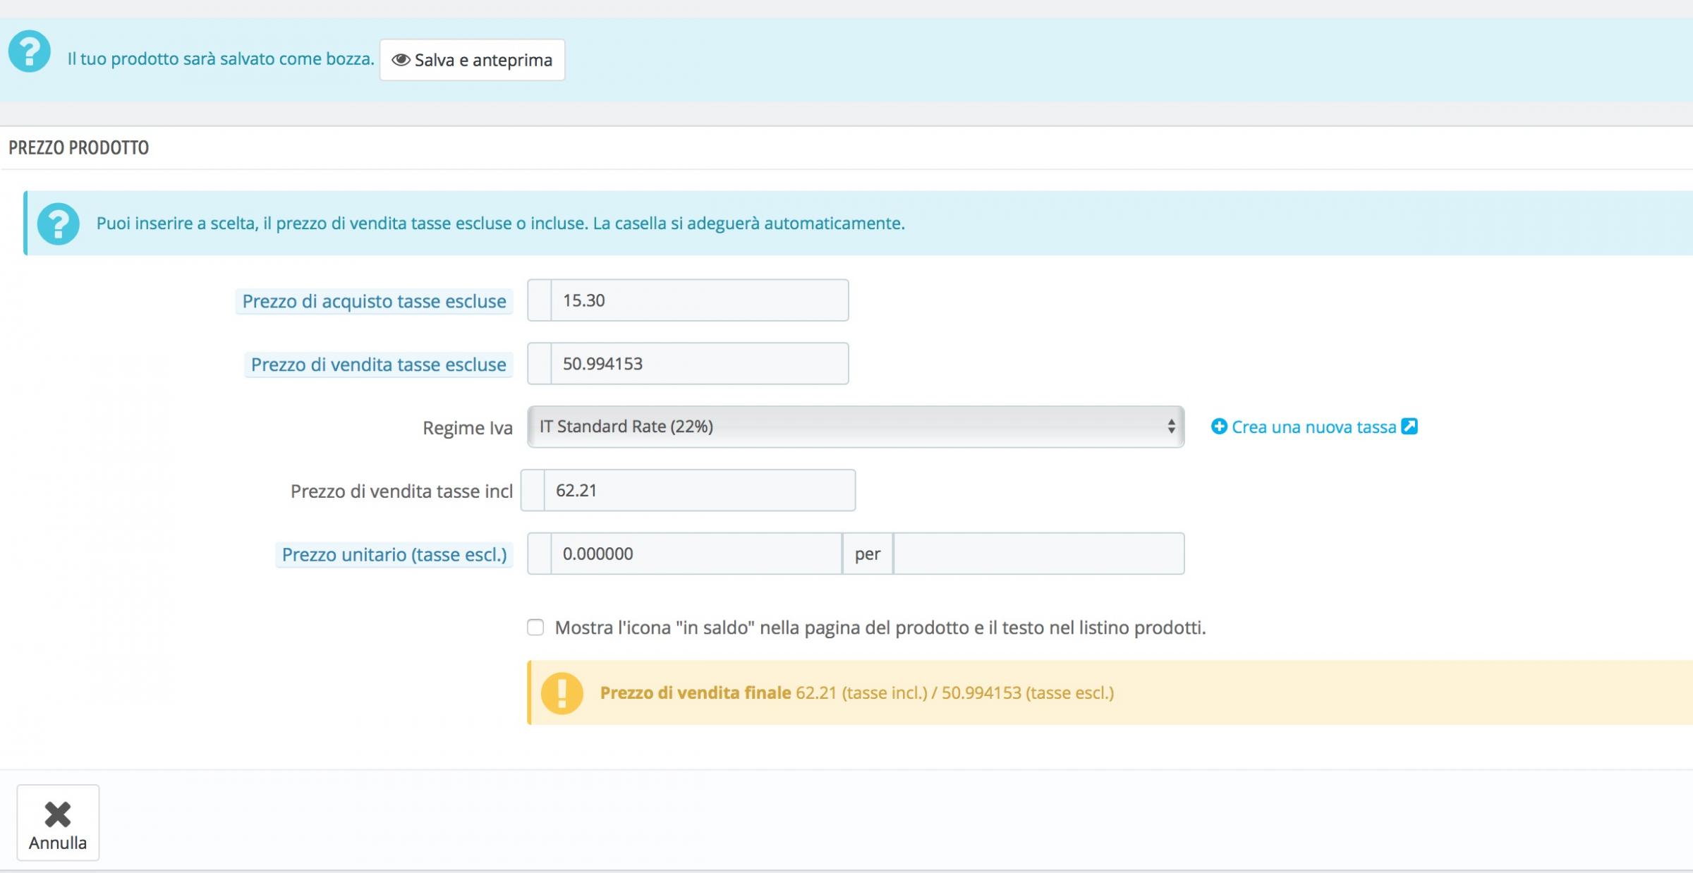Click the sale price field showing 50.994153
The width and height of the screenshot is (1693, 873).
tap(698, 364)
